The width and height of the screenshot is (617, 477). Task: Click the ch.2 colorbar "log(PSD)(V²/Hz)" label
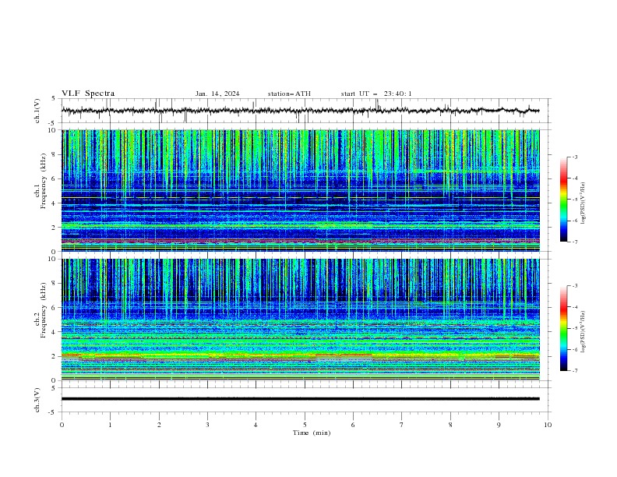point(584,332)
